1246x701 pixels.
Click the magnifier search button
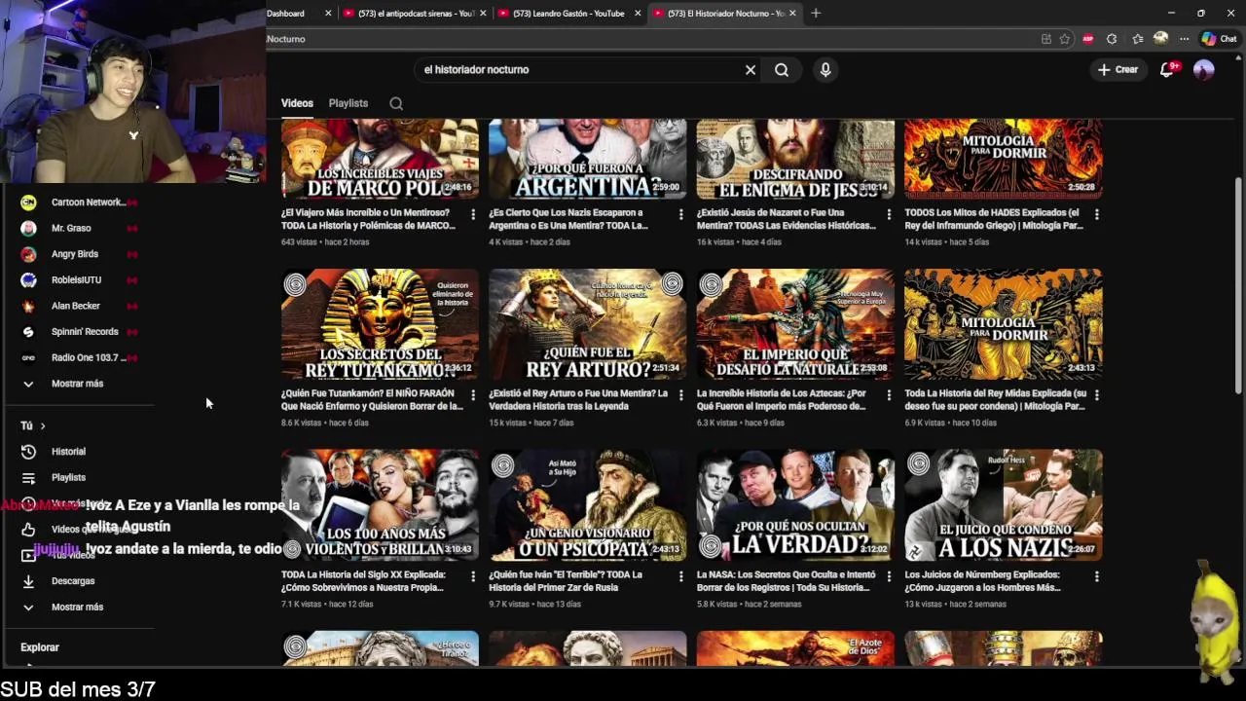click(x=782, y=70)
